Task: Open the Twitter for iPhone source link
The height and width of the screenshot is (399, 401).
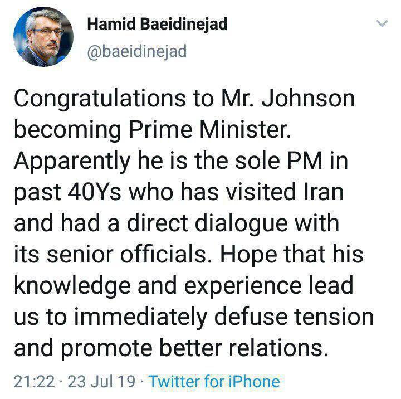Action: click(214, 382)
